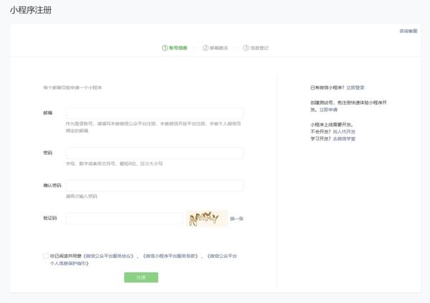The image size is (430, 303).
Task: Refresh captcha via 换一张 link
Action: click(x=236, y=219)
